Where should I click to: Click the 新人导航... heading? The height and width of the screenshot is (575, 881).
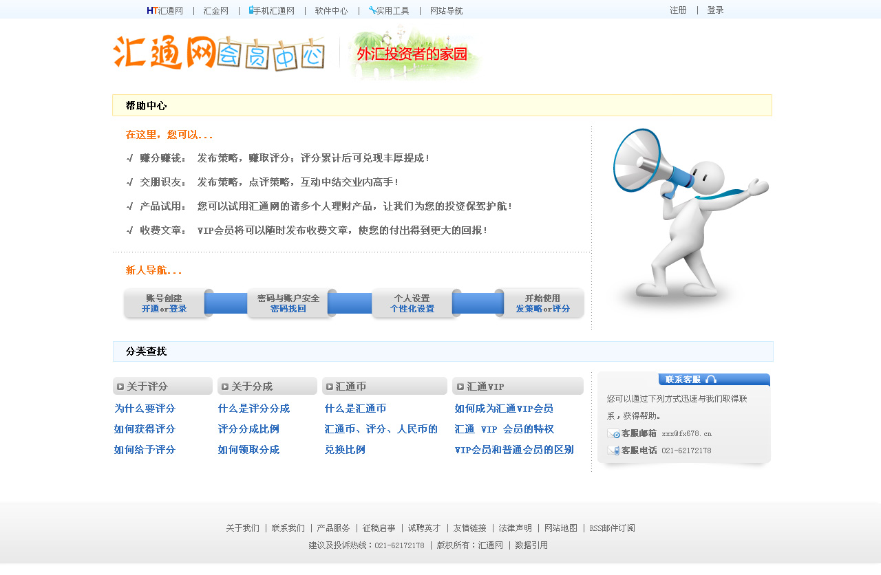coord(153,270)
